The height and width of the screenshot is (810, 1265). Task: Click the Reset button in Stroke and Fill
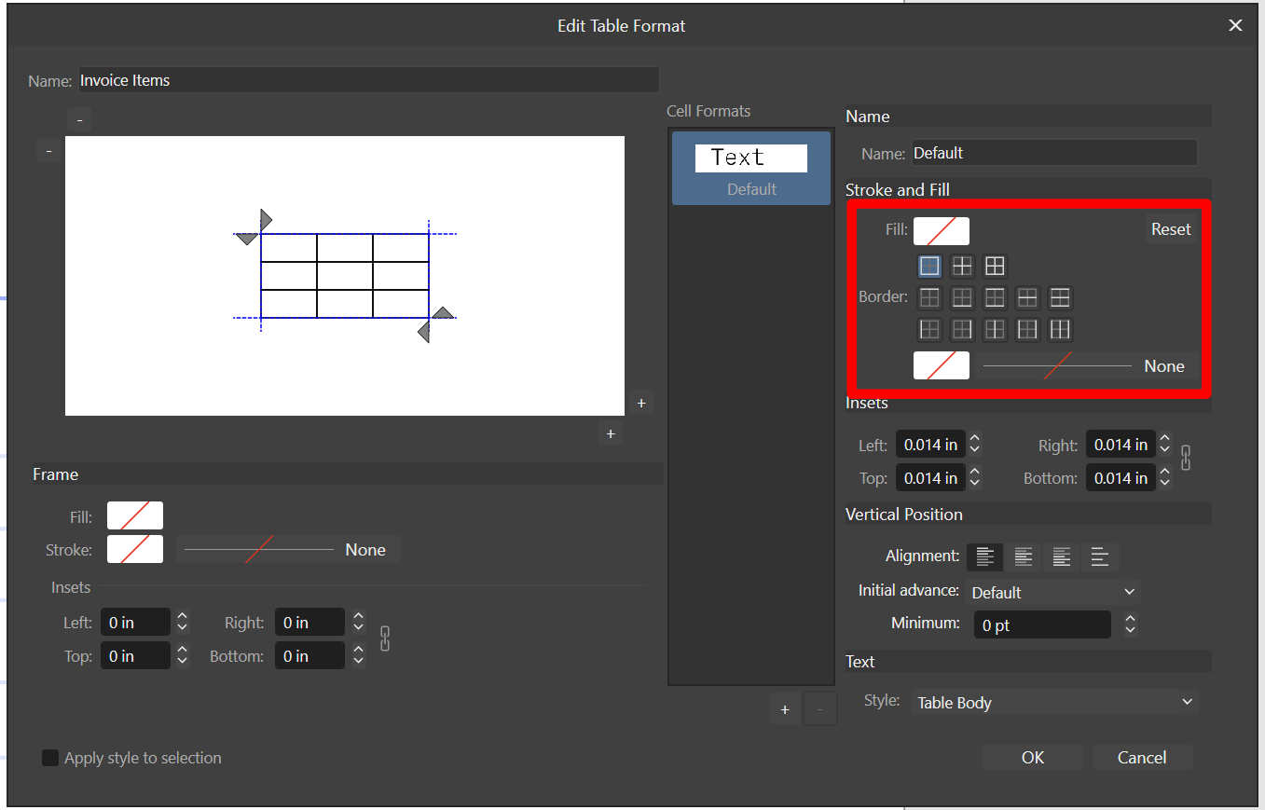click(1171, 228)
